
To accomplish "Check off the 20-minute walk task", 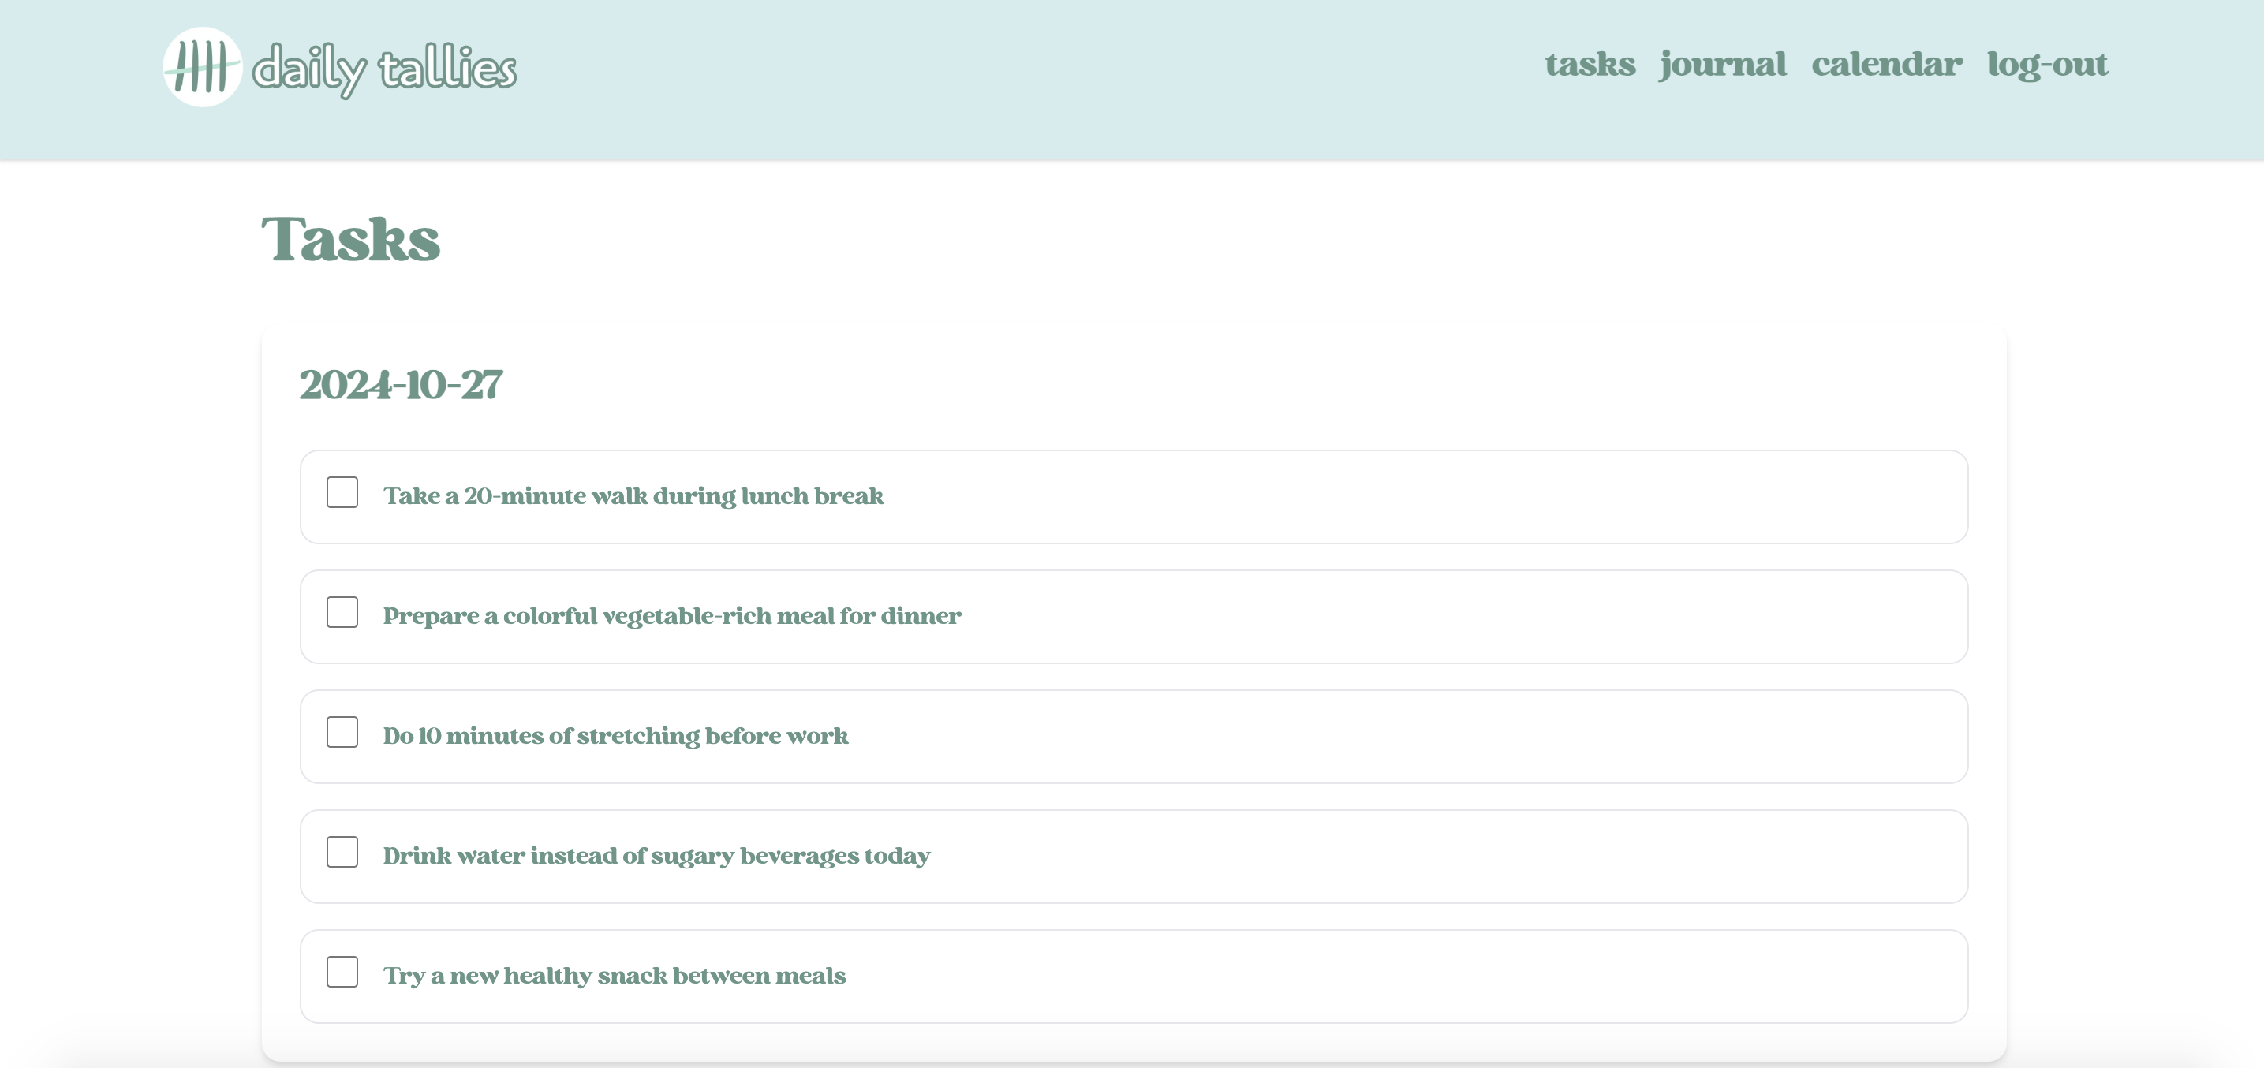I will click(342, 492).
